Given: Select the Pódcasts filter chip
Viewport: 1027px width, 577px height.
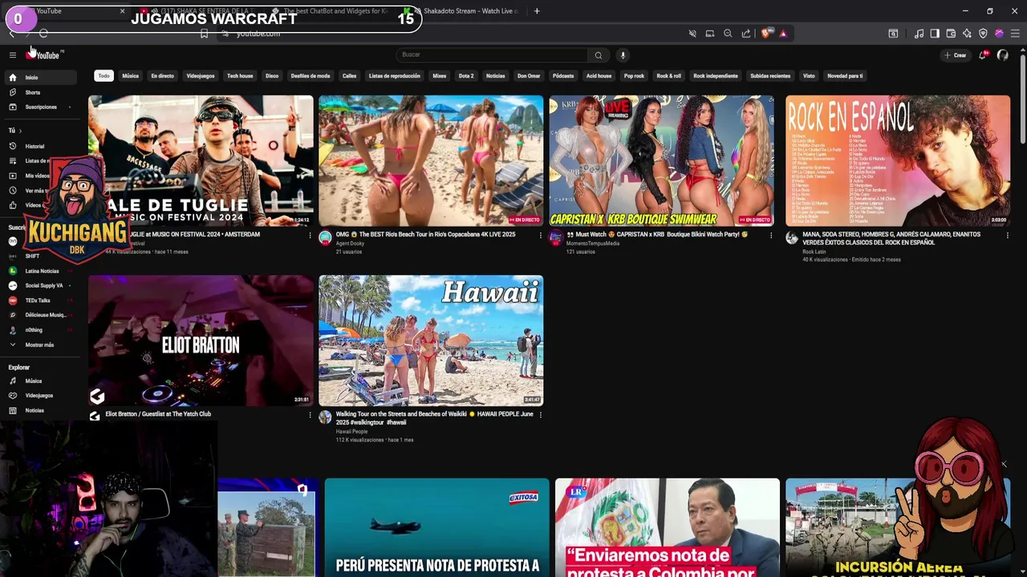Looking at the screenshot, I should click(563, 76).
